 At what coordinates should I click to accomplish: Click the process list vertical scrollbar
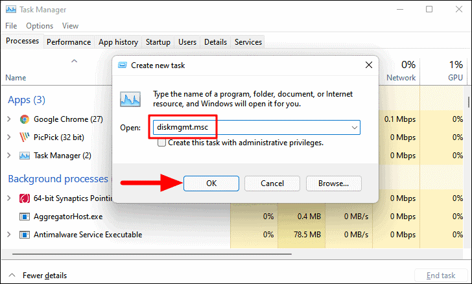468,104
